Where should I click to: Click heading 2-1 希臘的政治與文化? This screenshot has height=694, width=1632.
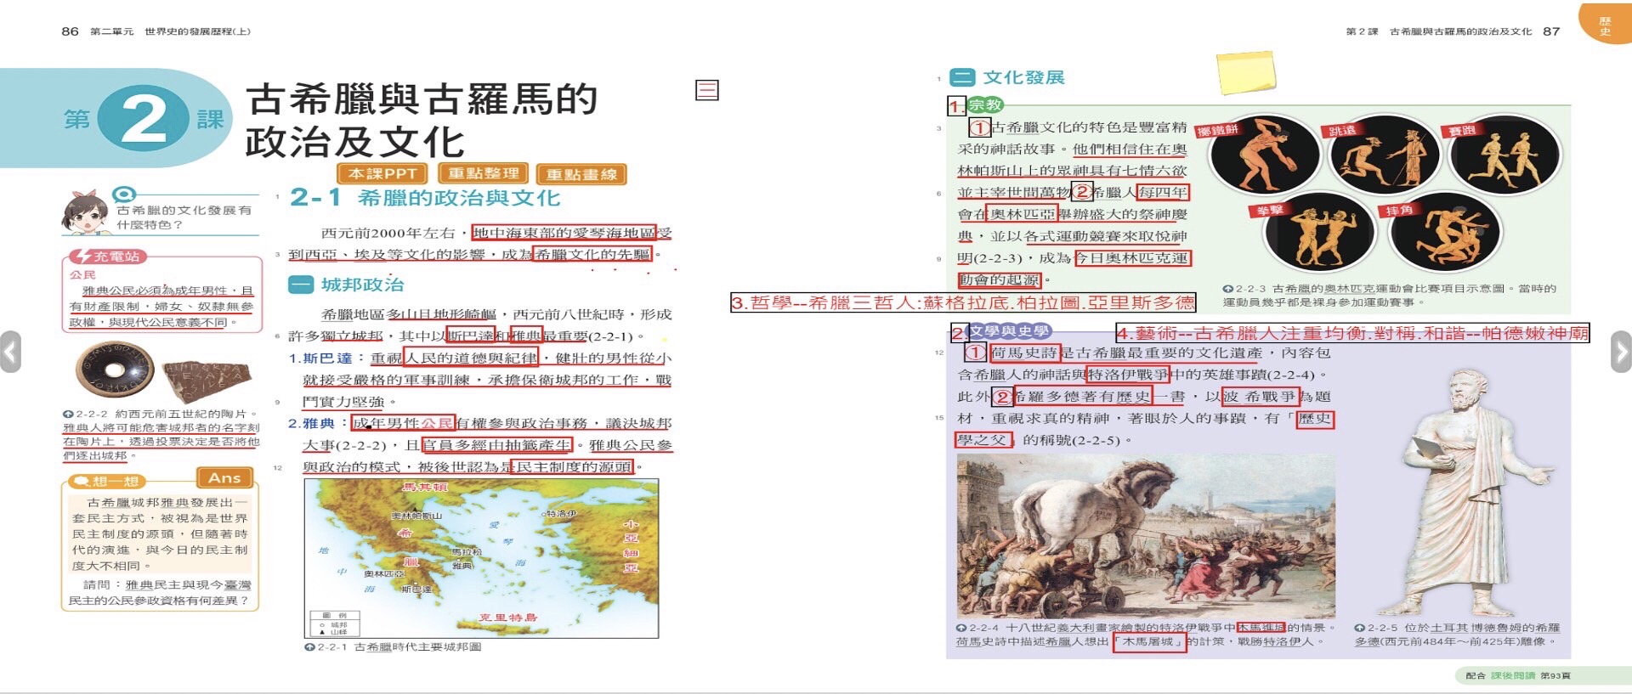(x=425, y=198)
